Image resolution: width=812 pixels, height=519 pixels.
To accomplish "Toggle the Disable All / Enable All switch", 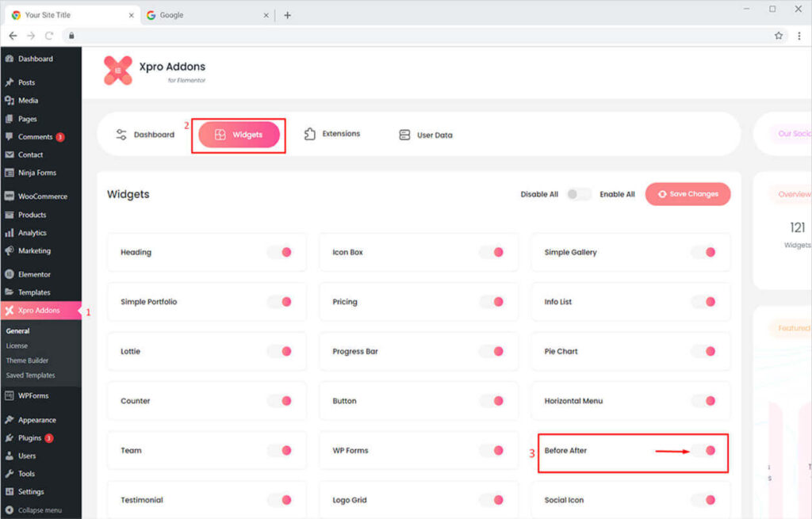I will [x=579, y=194].
